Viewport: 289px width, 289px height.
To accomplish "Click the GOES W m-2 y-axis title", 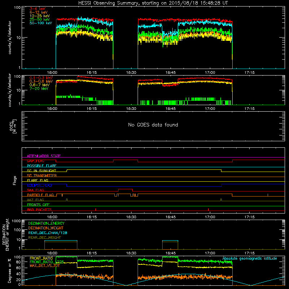I will [x=13, y=126].
